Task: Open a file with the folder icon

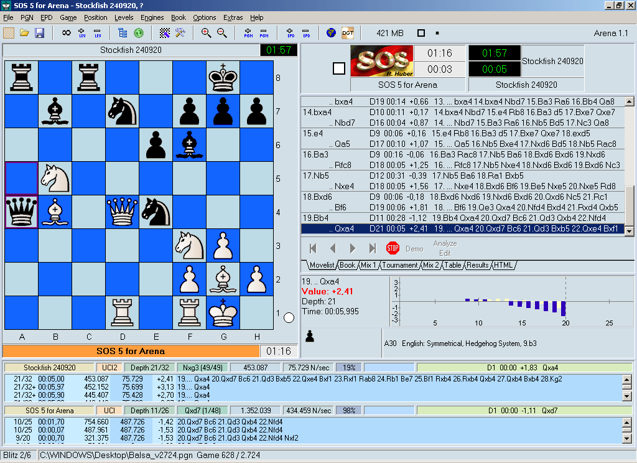Action: click(24, 33)
